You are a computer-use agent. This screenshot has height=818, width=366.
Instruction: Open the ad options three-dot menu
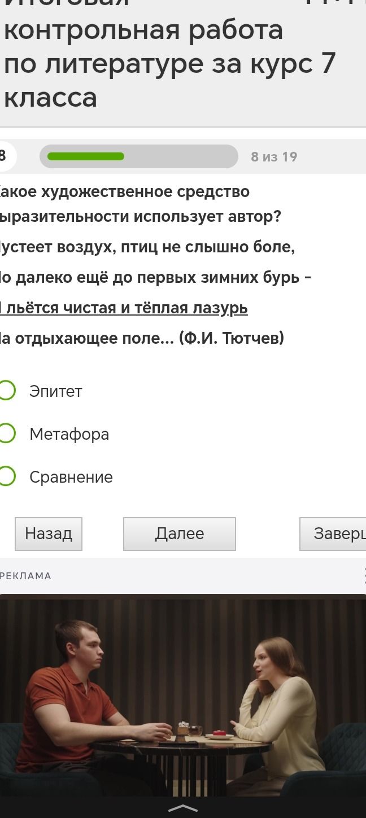(x=363, y=576)
